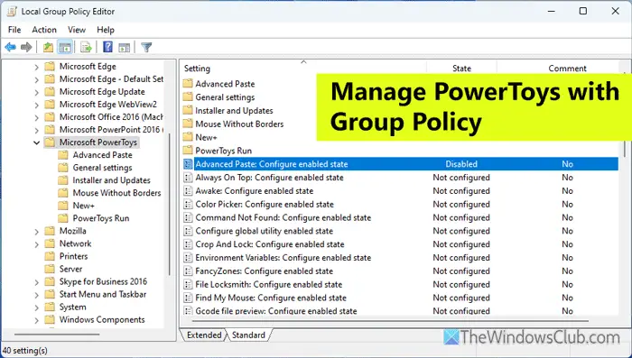Image resolution: width=632 pixels, height=358 pixels.
Task: Expand the Microsoft Edge tree node
Action: click(37, 67)
